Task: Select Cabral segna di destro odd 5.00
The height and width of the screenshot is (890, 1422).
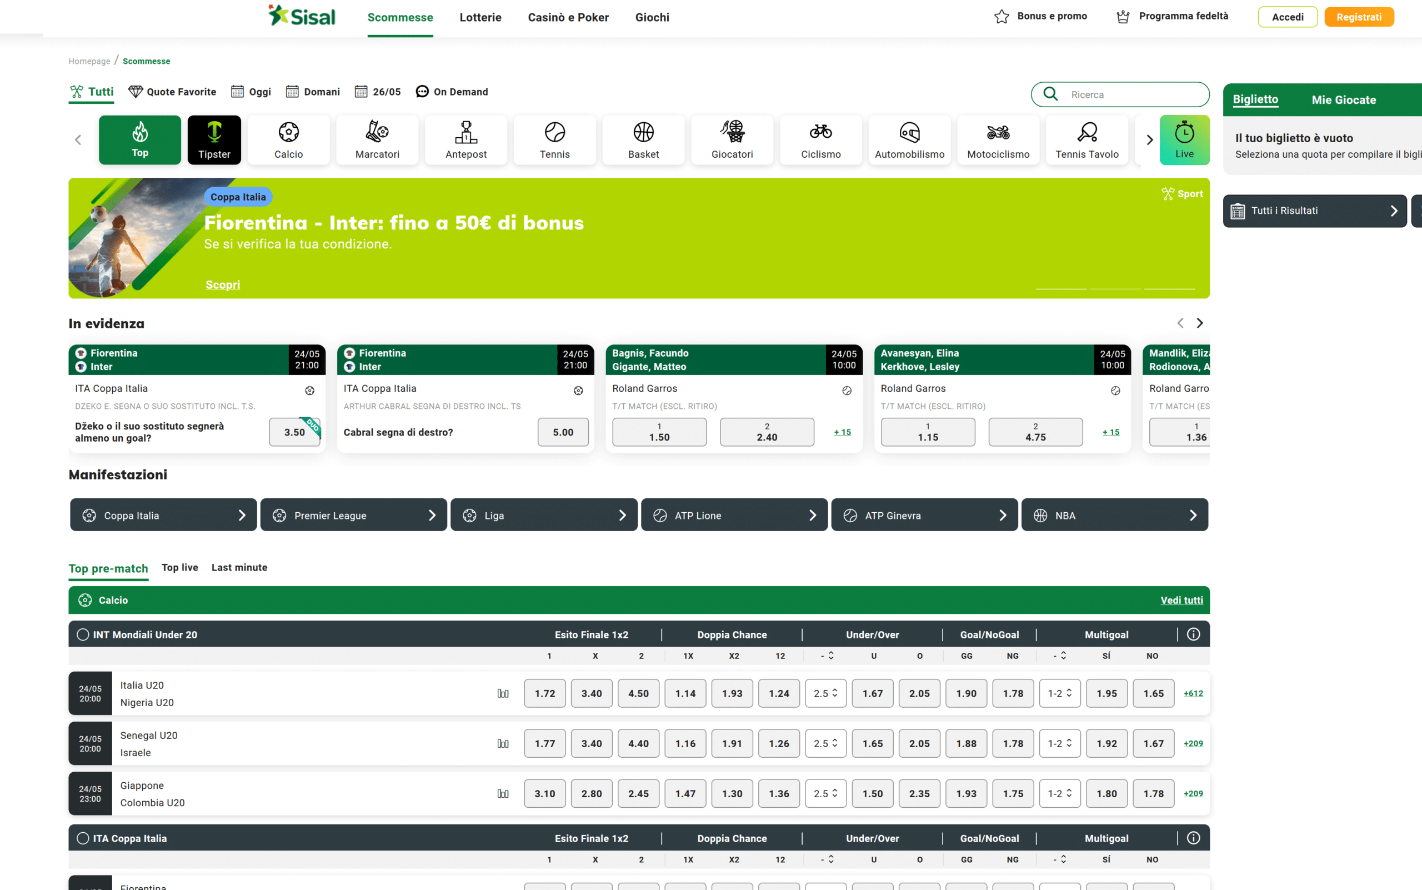Action: (x=563, y=432)
